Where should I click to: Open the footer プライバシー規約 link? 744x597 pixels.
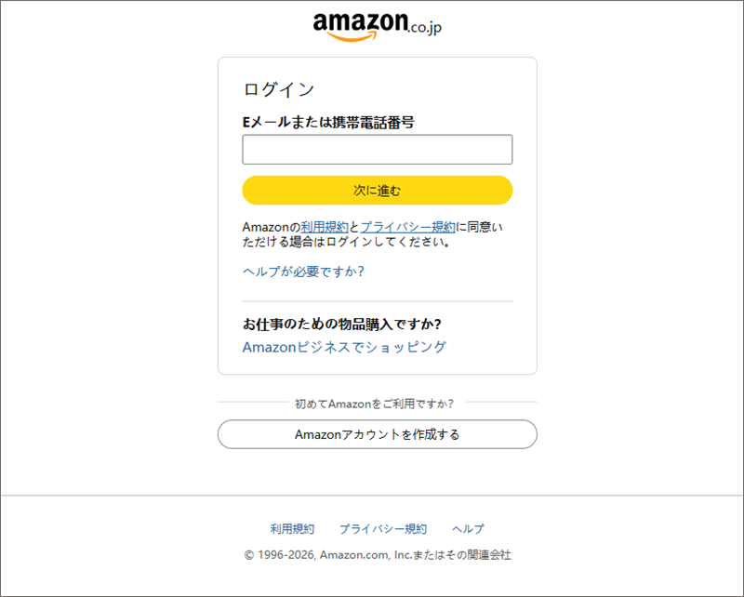tap(383, 528)
